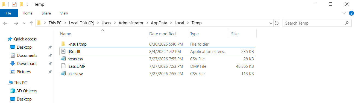Image resolution: width=355 pixels, height=103 pixels.
Task: Click the search magnifier icon
Action: (347, 23)
